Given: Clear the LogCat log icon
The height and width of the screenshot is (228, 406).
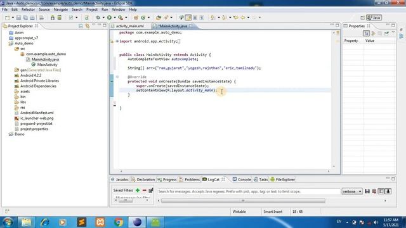Looking at the screenshot, I should 374,191.
